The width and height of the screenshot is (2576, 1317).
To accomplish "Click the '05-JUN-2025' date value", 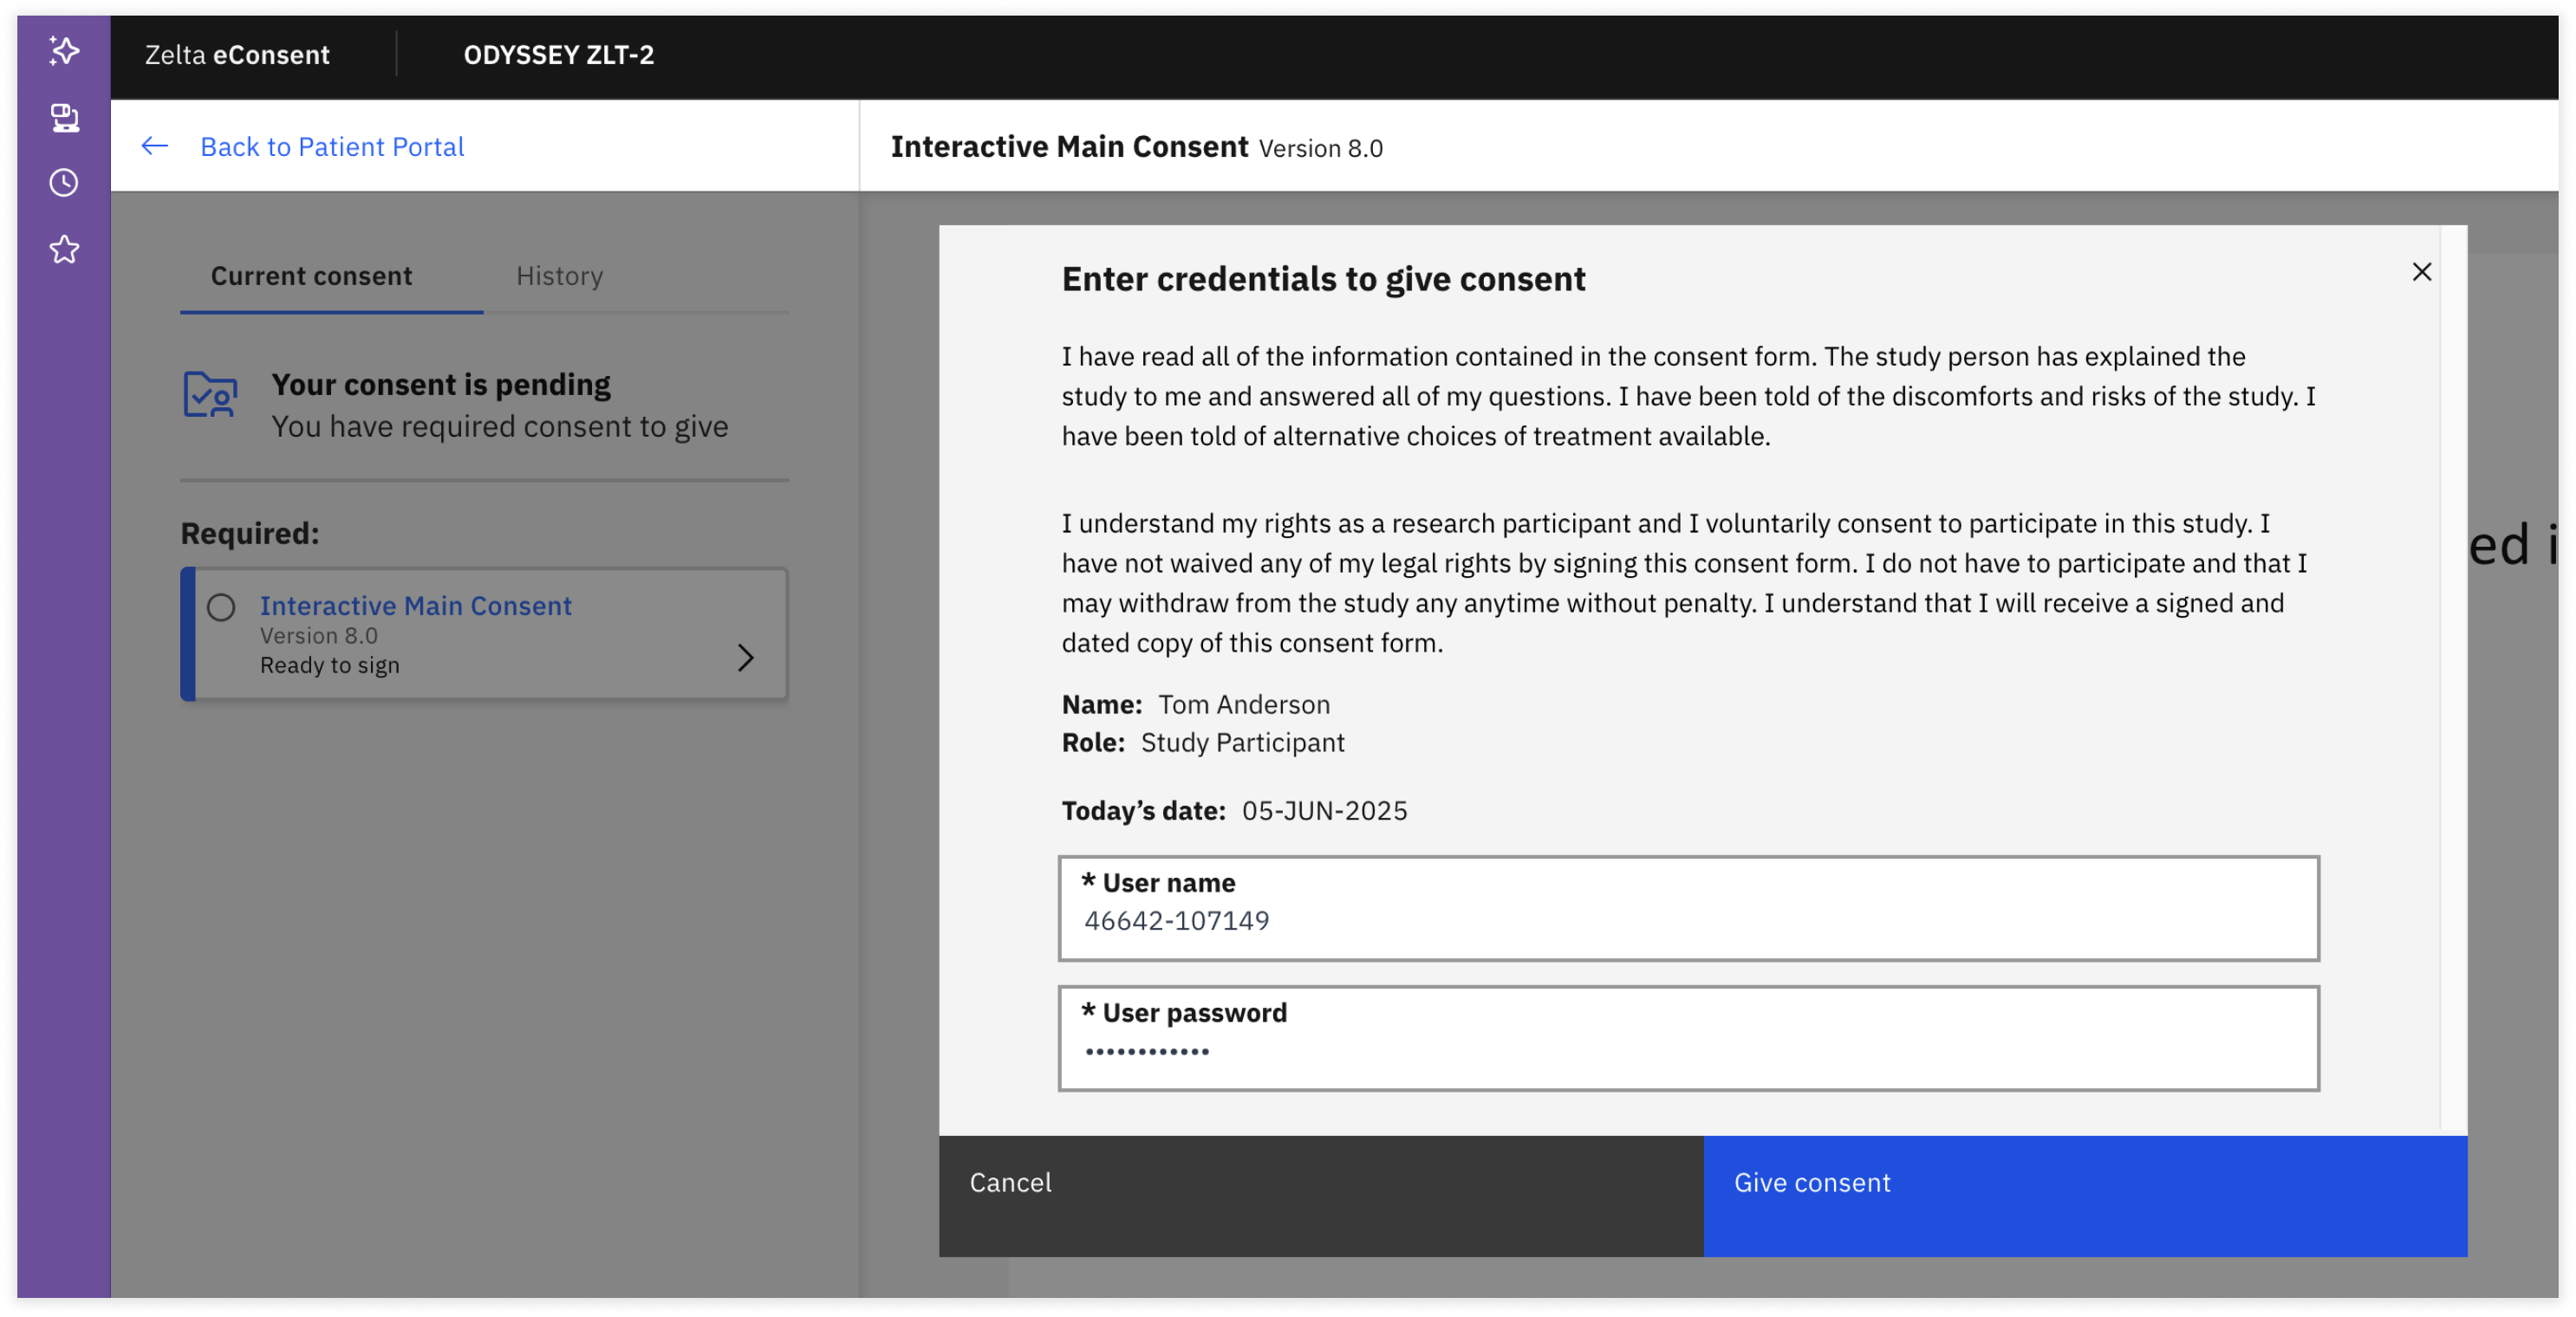I will coord(1324,810).
